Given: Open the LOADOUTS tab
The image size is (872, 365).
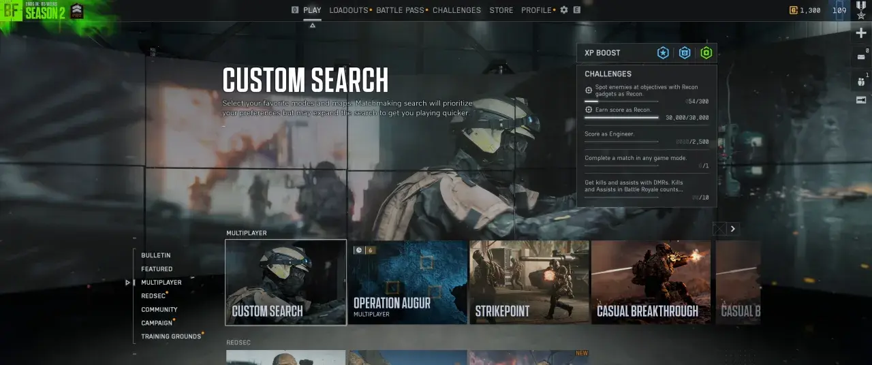Looking at the screenshot, I should point(349,10).
